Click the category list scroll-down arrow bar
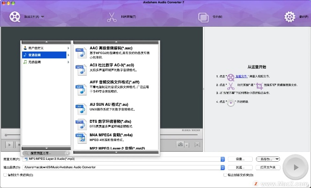311x188 pixels. click(x=46, y=148)
